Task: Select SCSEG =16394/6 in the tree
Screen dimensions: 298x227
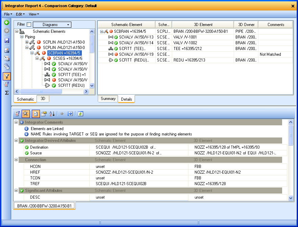Action: (67, 58)
